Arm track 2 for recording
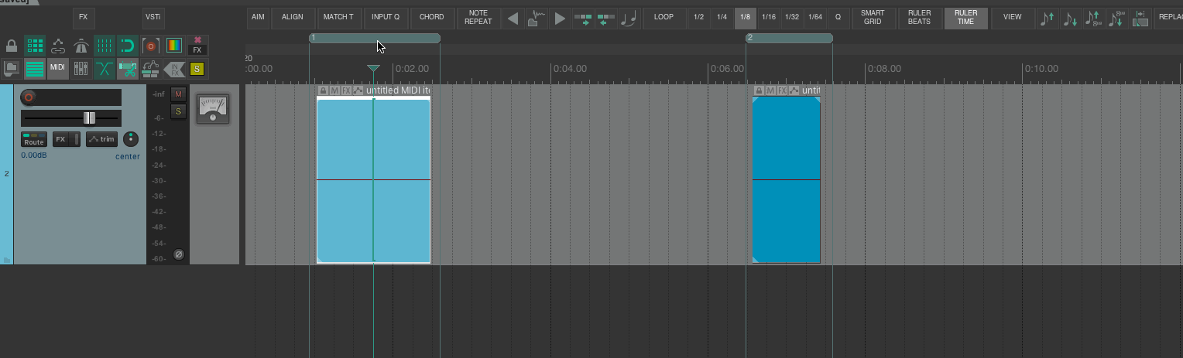The image size is (1183, 358). pos(29,97)
